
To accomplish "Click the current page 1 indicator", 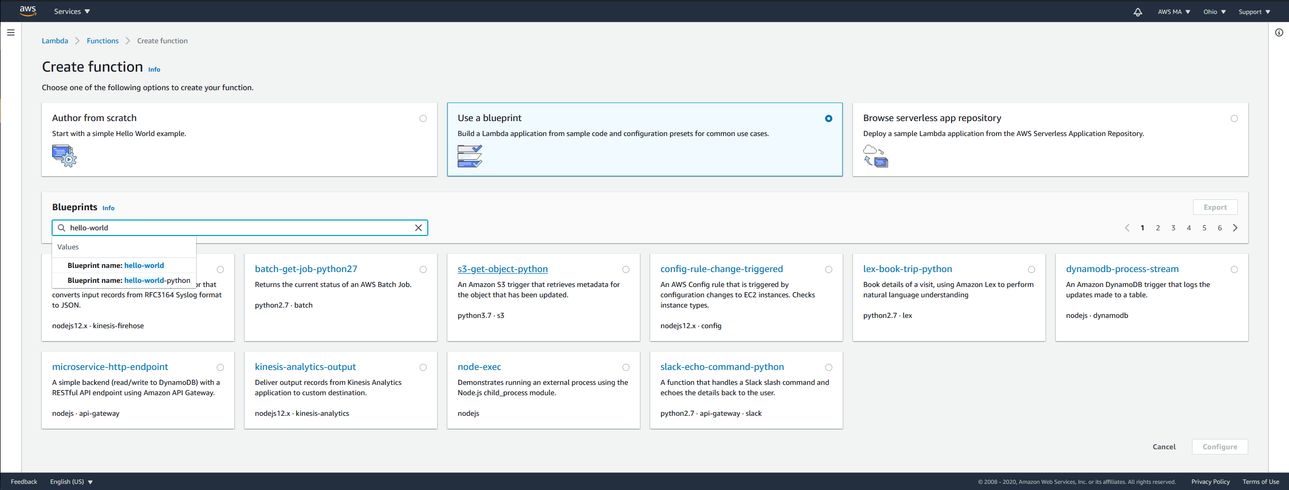I will point(1142,228).
